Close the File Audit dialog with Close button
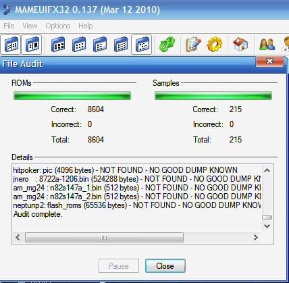The image size is (289, 283). coord(165,266)
